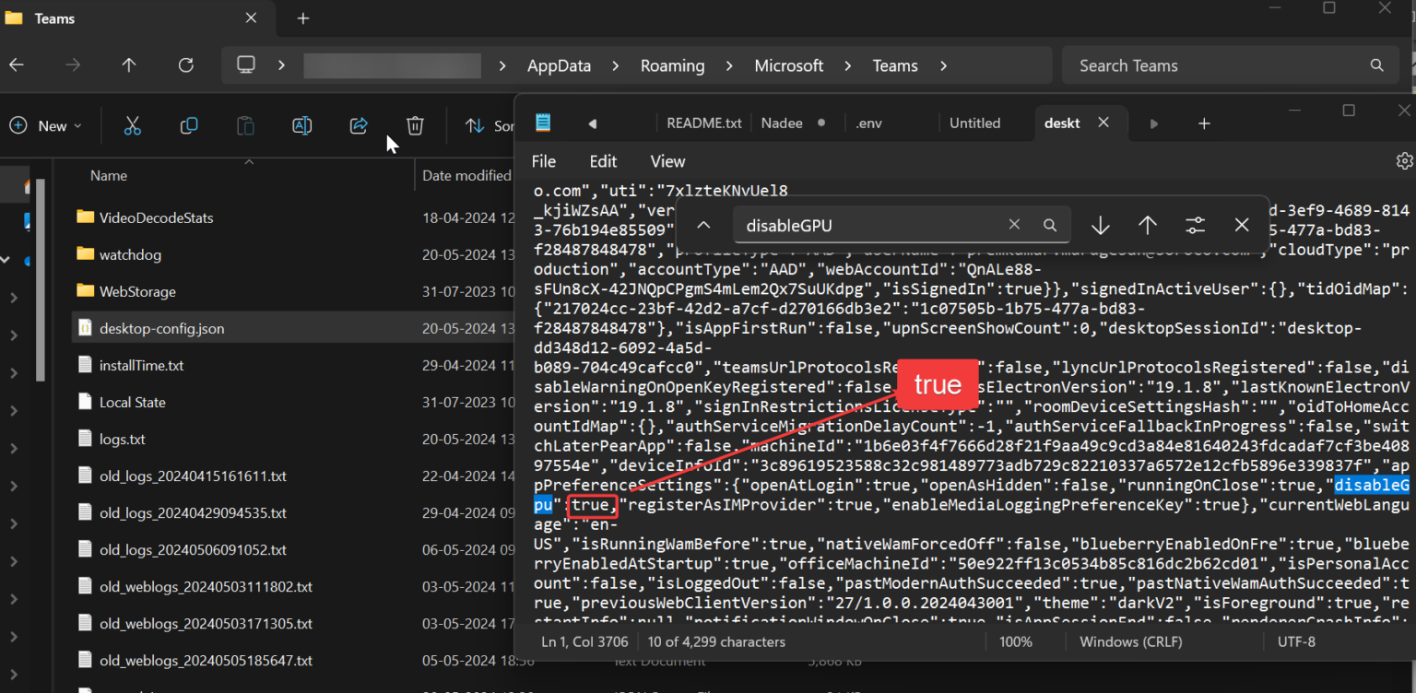The image size is (1416, 693).
Task: Click inside the Search Teams box
Action: pos(1198,65)
